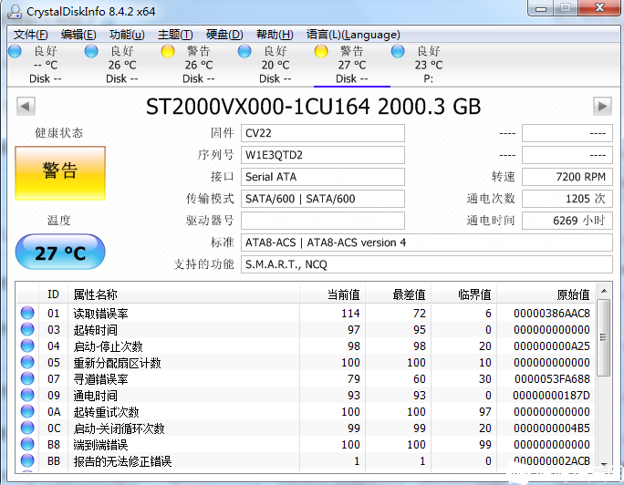The image size is (624, 485).
Task: Click the serial number field W1E3QTD2
Action: pos(323,155)
